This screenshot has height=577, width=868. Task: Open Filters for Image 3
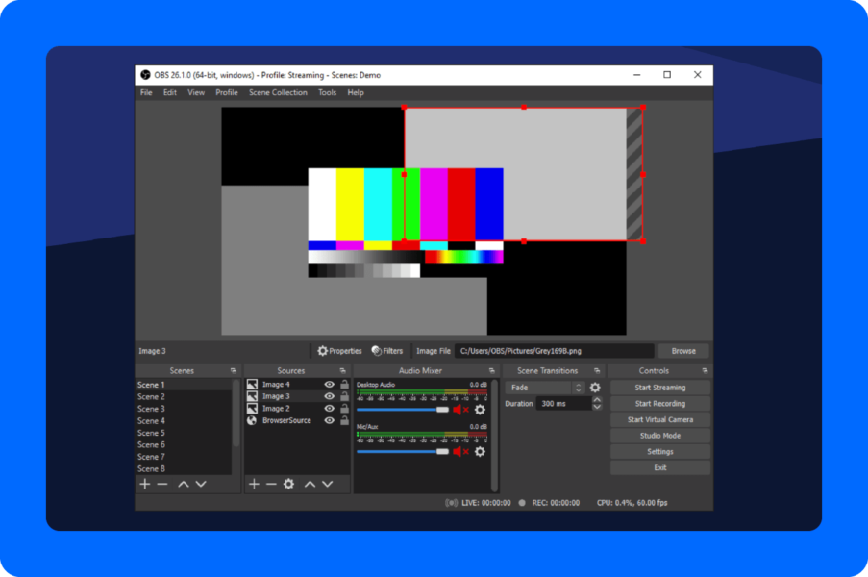(389, 350)
